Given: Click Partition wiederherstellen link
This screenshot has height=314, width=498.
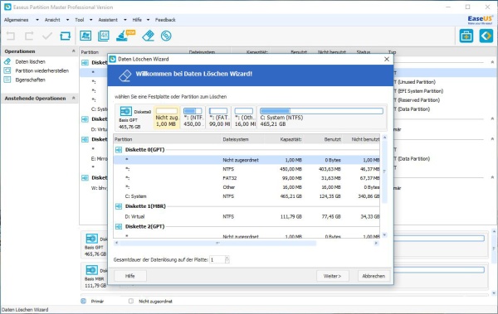Looking at the screenshot, I should coord(42,70).
